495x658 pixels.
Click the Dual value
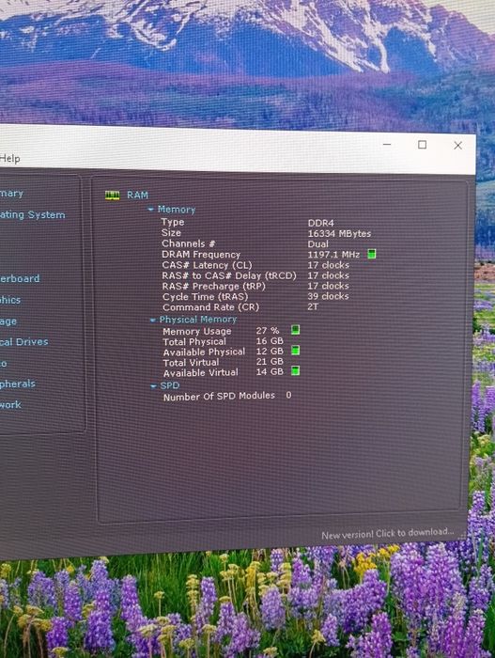(x=318, y=244)
